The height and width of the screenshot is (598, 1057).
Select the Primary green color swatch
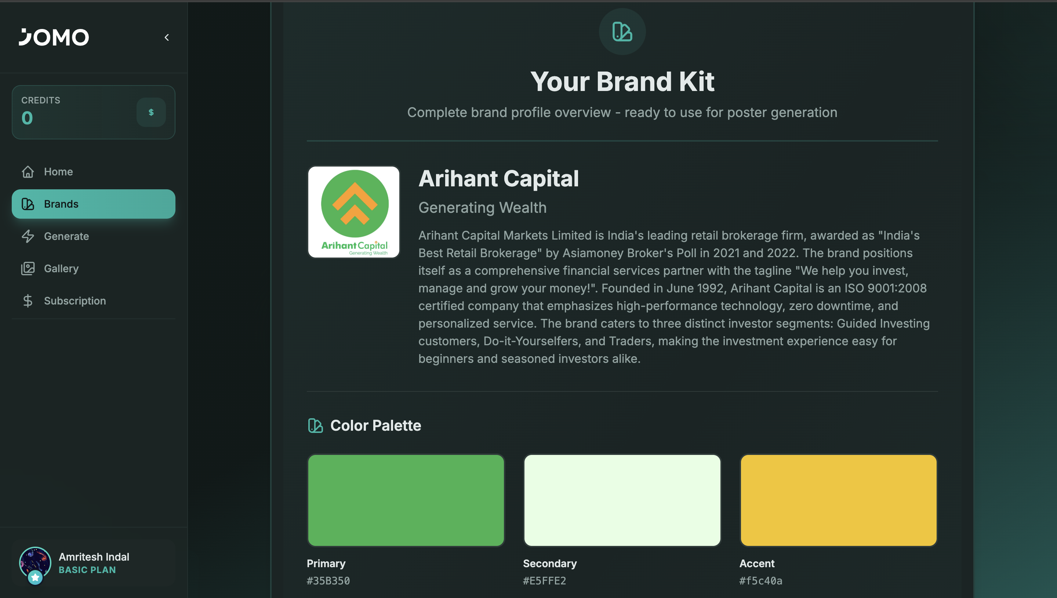click(406, 500)
